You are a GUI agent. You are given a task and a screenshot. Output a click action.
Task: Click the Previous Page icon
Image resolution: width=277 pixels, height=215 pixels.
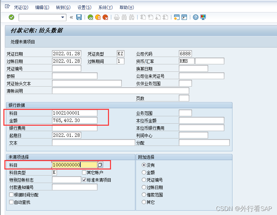point(150,17)
